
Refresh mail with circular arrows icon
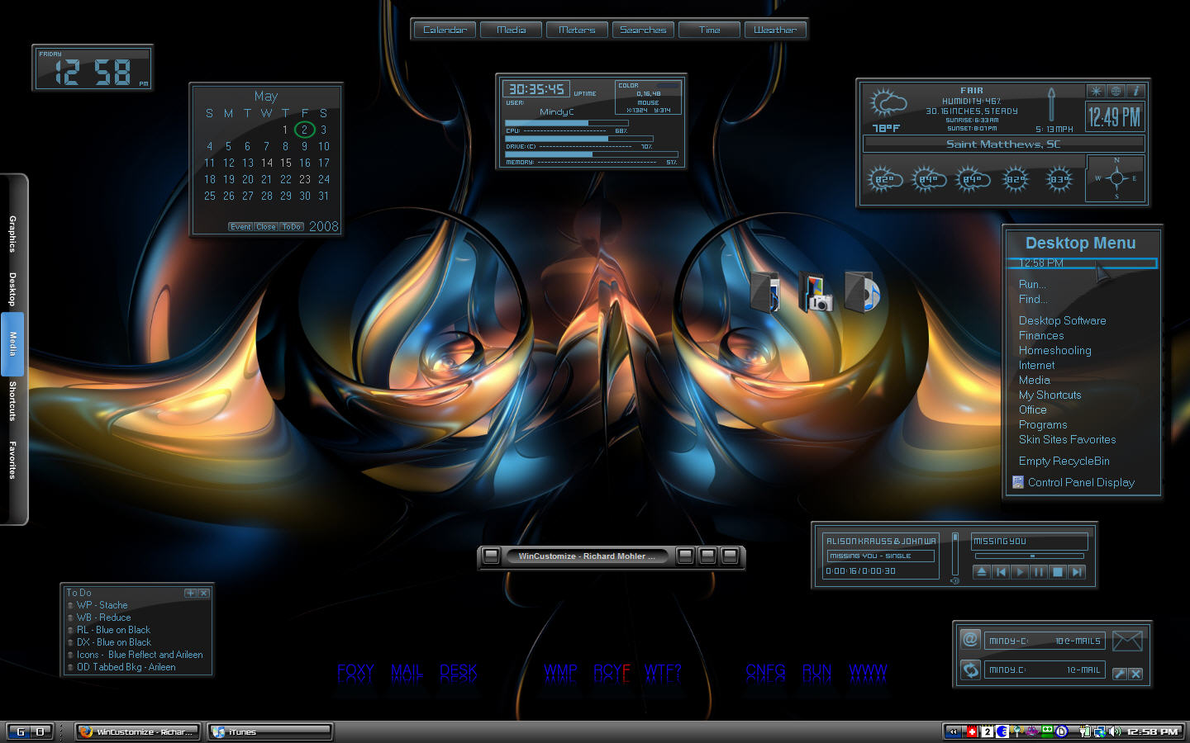pos(970,670)
